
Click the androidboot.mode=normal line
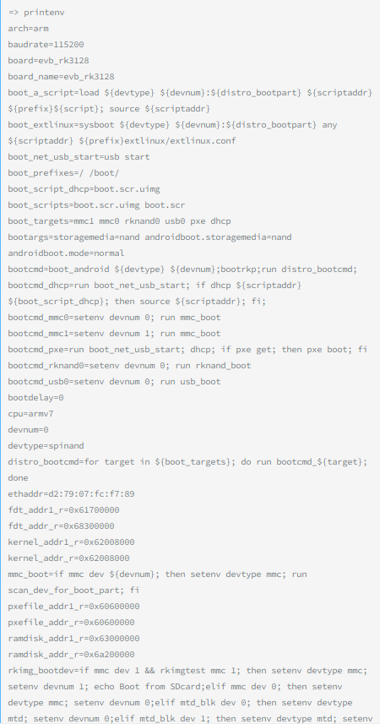coord(66,253)
